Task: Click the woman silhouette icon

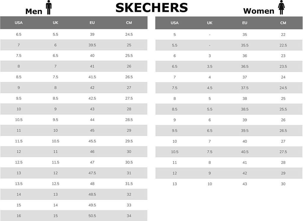Action: (x=281, y=7)
